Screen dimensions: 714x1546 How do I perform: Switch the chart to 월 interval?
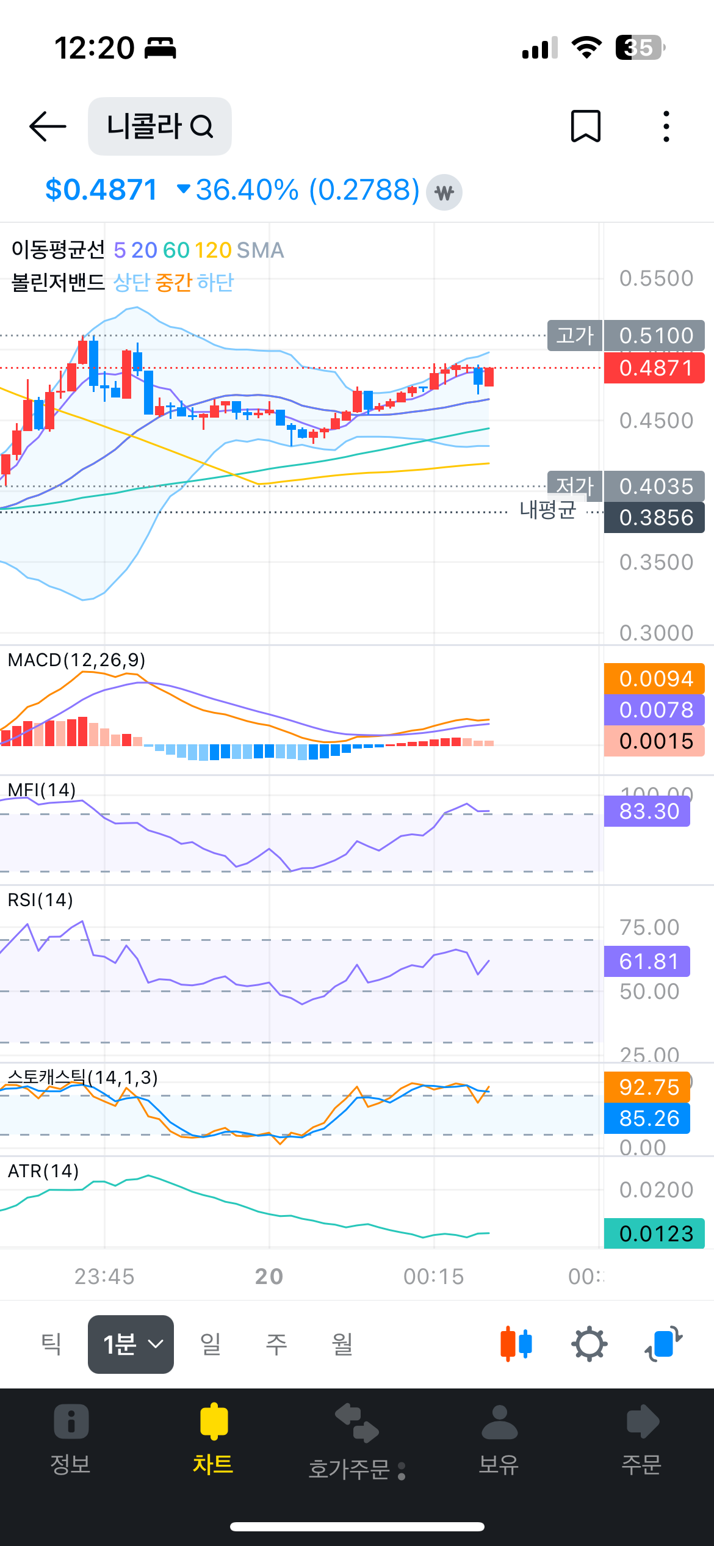point(342,1344)
